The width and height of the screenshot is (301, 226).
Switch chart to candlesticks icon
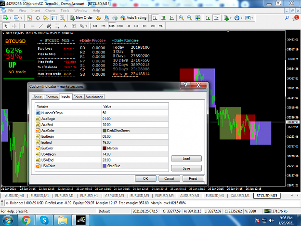click(163, 18)
